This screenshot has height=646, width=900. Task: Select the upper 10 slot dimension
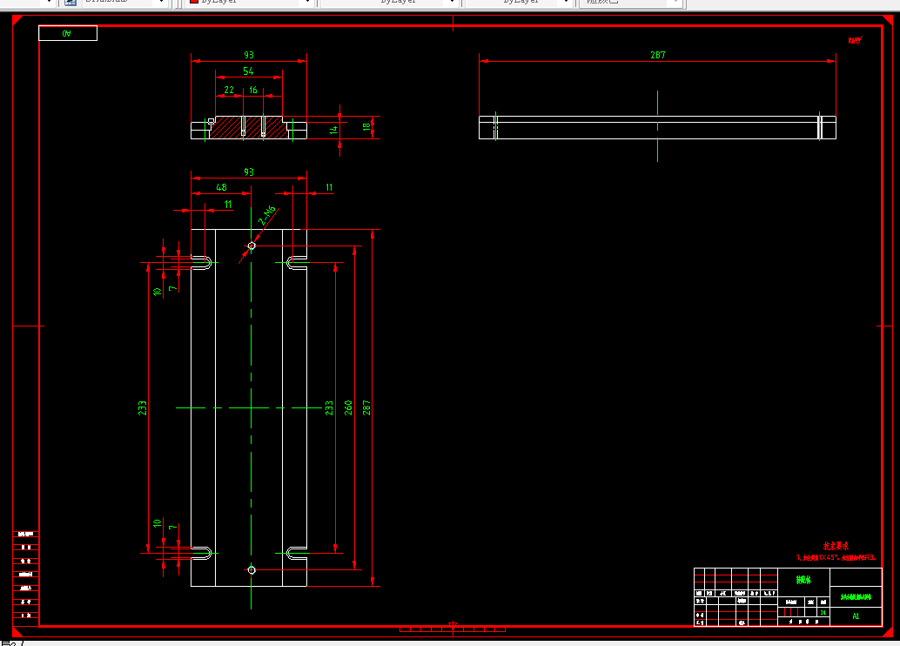click(x=157, y=292)
